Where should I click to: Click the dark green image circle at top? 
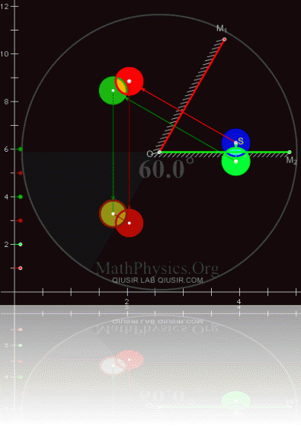(x=113, y=91)
